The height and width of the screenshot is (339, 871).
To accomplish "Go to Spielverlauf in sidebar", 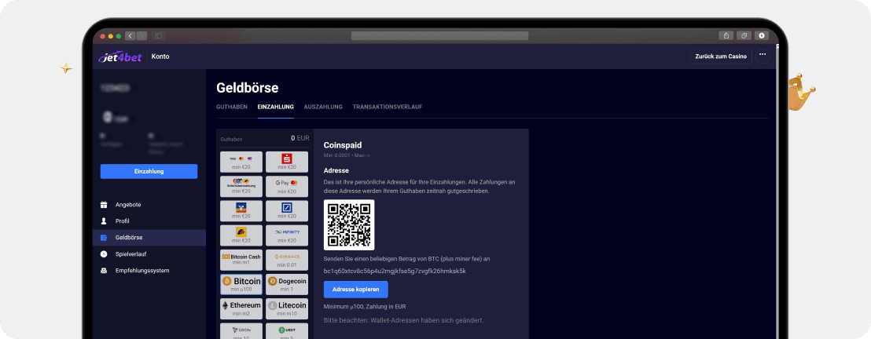I will 130,253.
